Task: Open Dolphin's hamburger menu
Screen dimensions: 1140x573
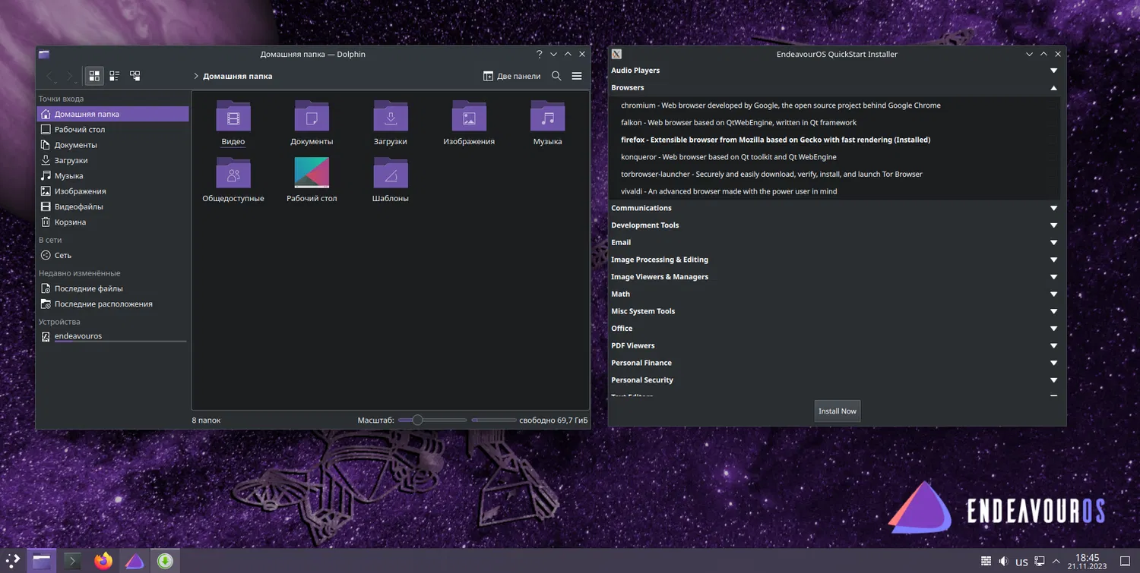Action: click(x=577, y=76)
